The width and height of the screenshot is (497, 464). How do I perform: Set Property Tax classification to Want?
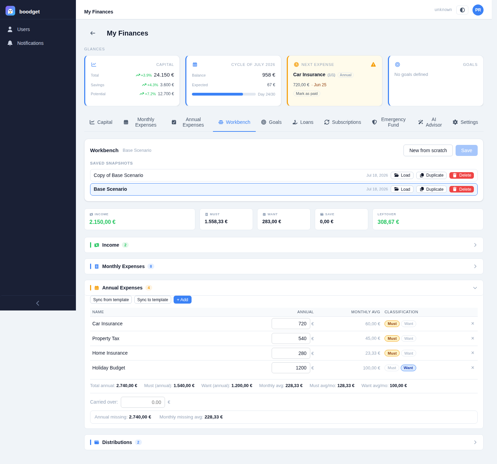click(x=409, y=338)
